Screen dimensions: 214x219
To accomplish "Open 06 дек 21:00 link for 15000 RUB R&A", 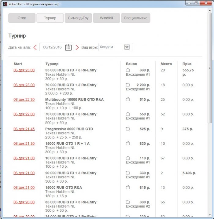I will 24,188.
